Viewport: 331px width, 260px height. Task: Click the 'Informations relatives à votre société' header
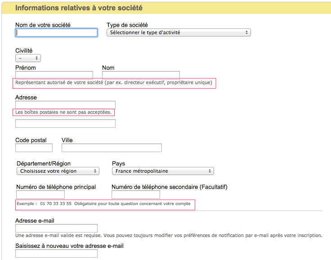coord(79,8)
